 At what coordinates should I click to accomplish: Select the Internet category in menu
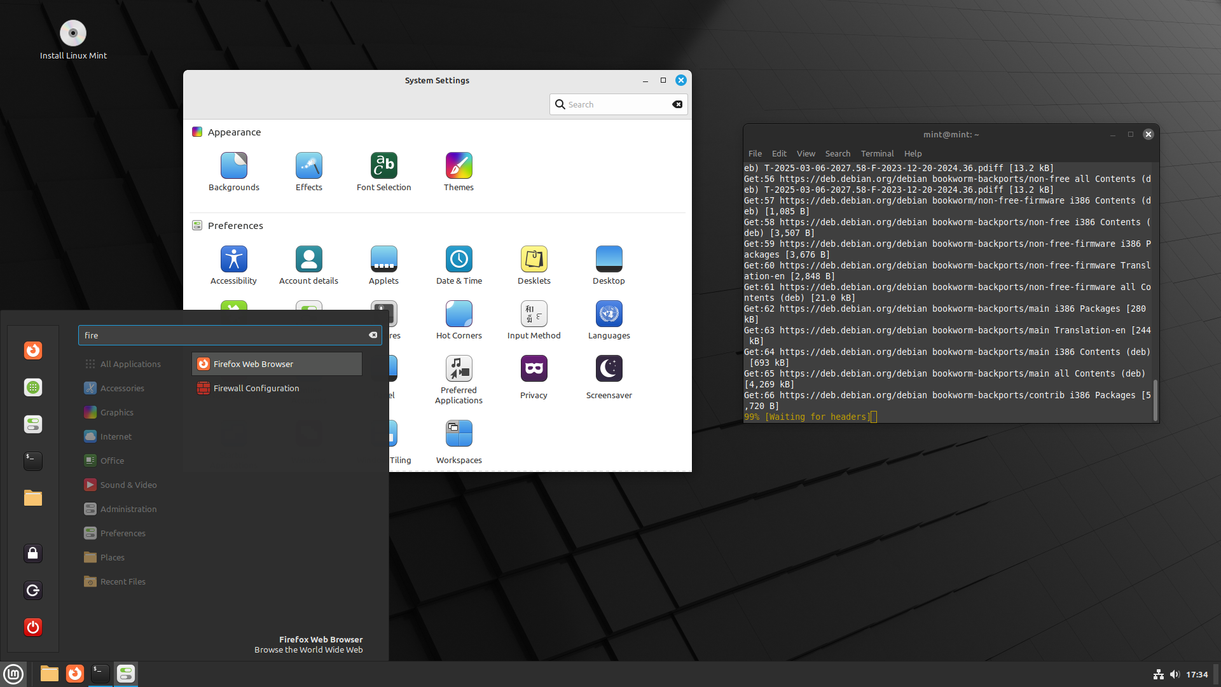point(116,436)
